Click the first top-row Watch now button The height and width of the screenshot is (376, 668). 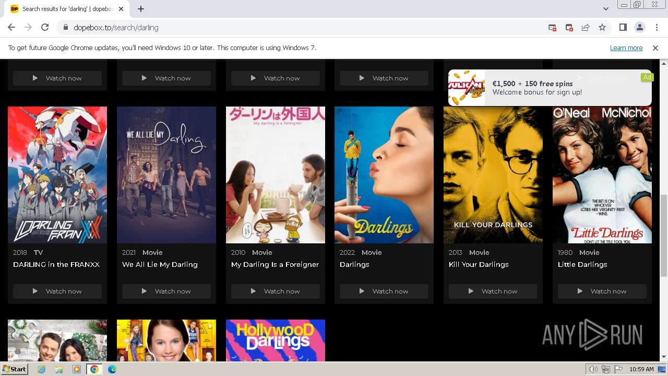coord(57,78)
